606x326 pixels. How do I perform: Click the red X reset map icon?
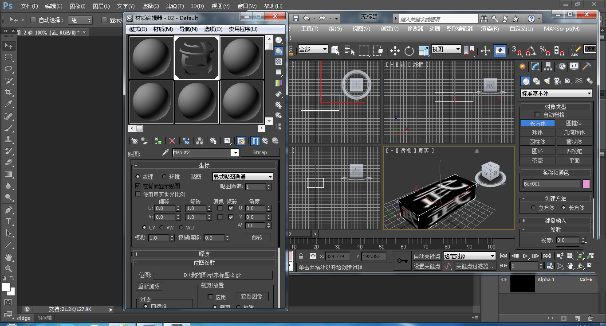tap(172, 141)
